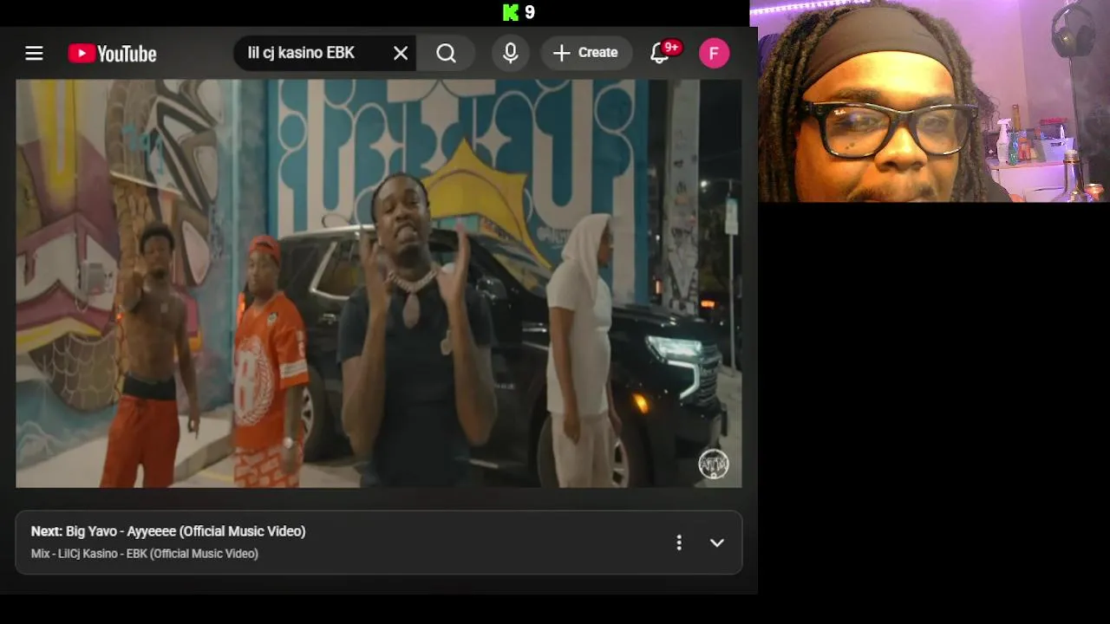This screenshot has height=624, width=1110.
Task: Click 'Next: Big Yavo - Ayyeeee' title
Action: [x=168, y=531]
